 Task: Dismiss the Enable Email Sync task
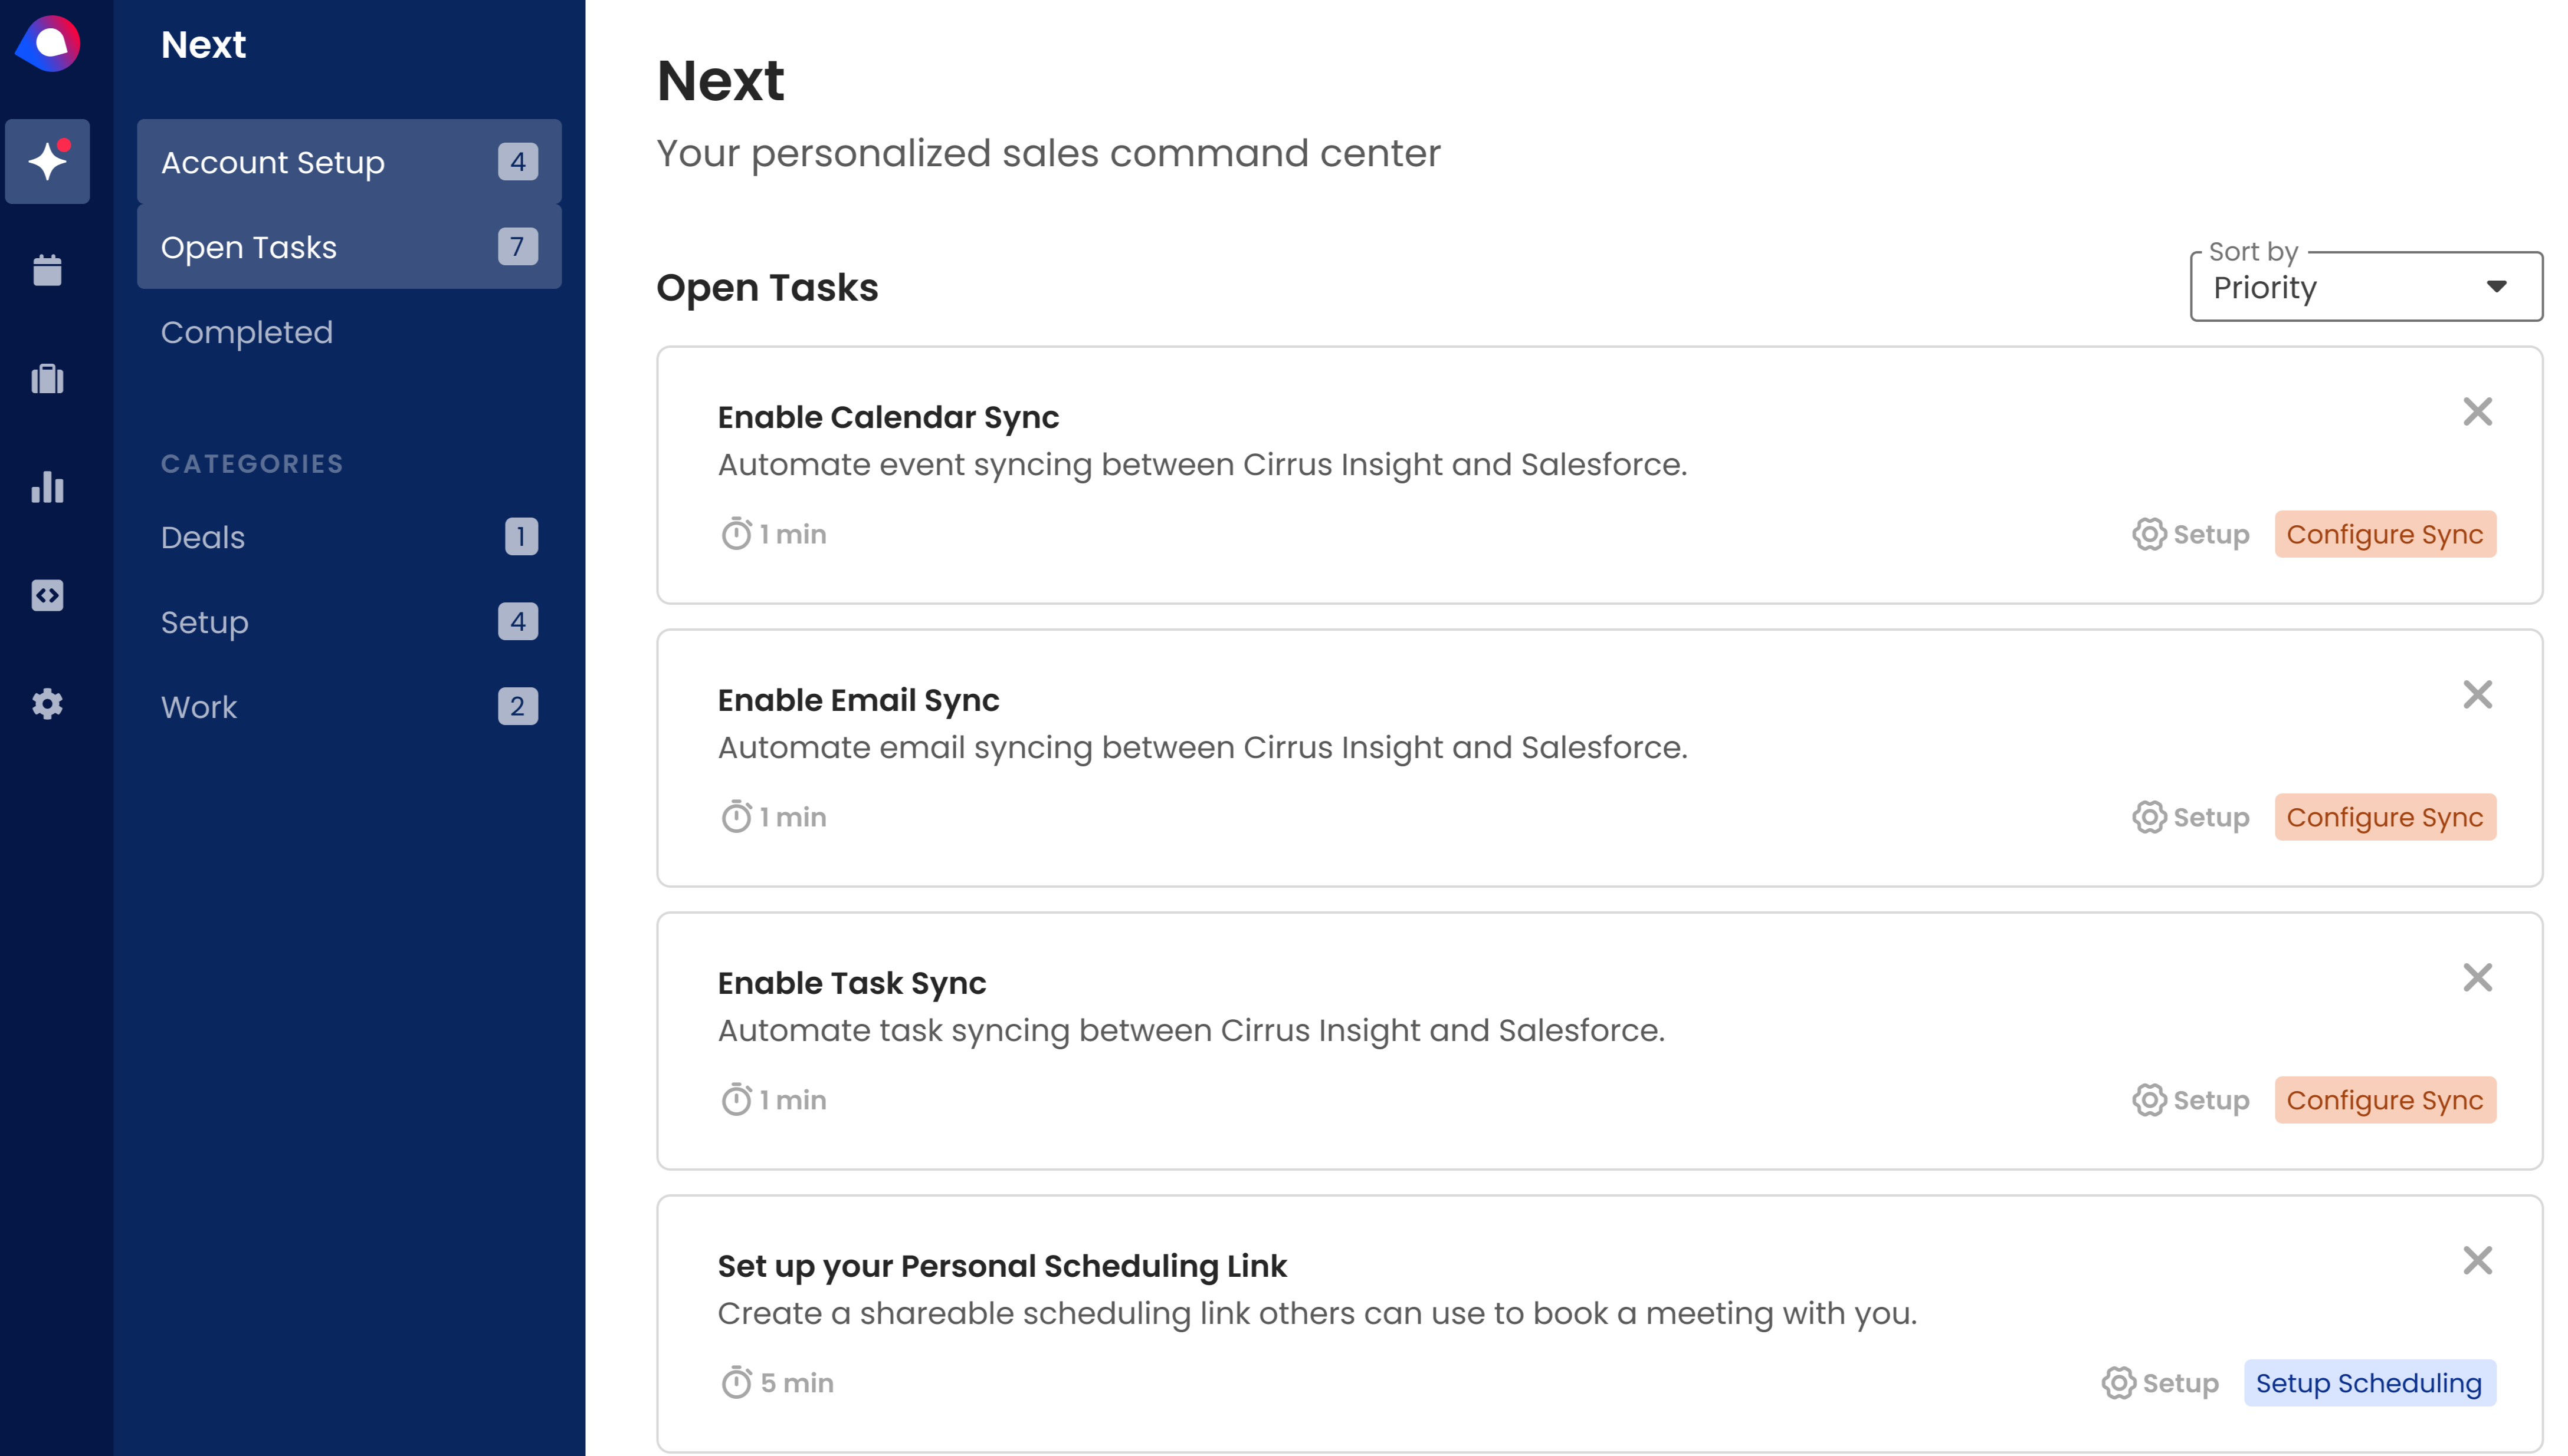coord(2477,695)
